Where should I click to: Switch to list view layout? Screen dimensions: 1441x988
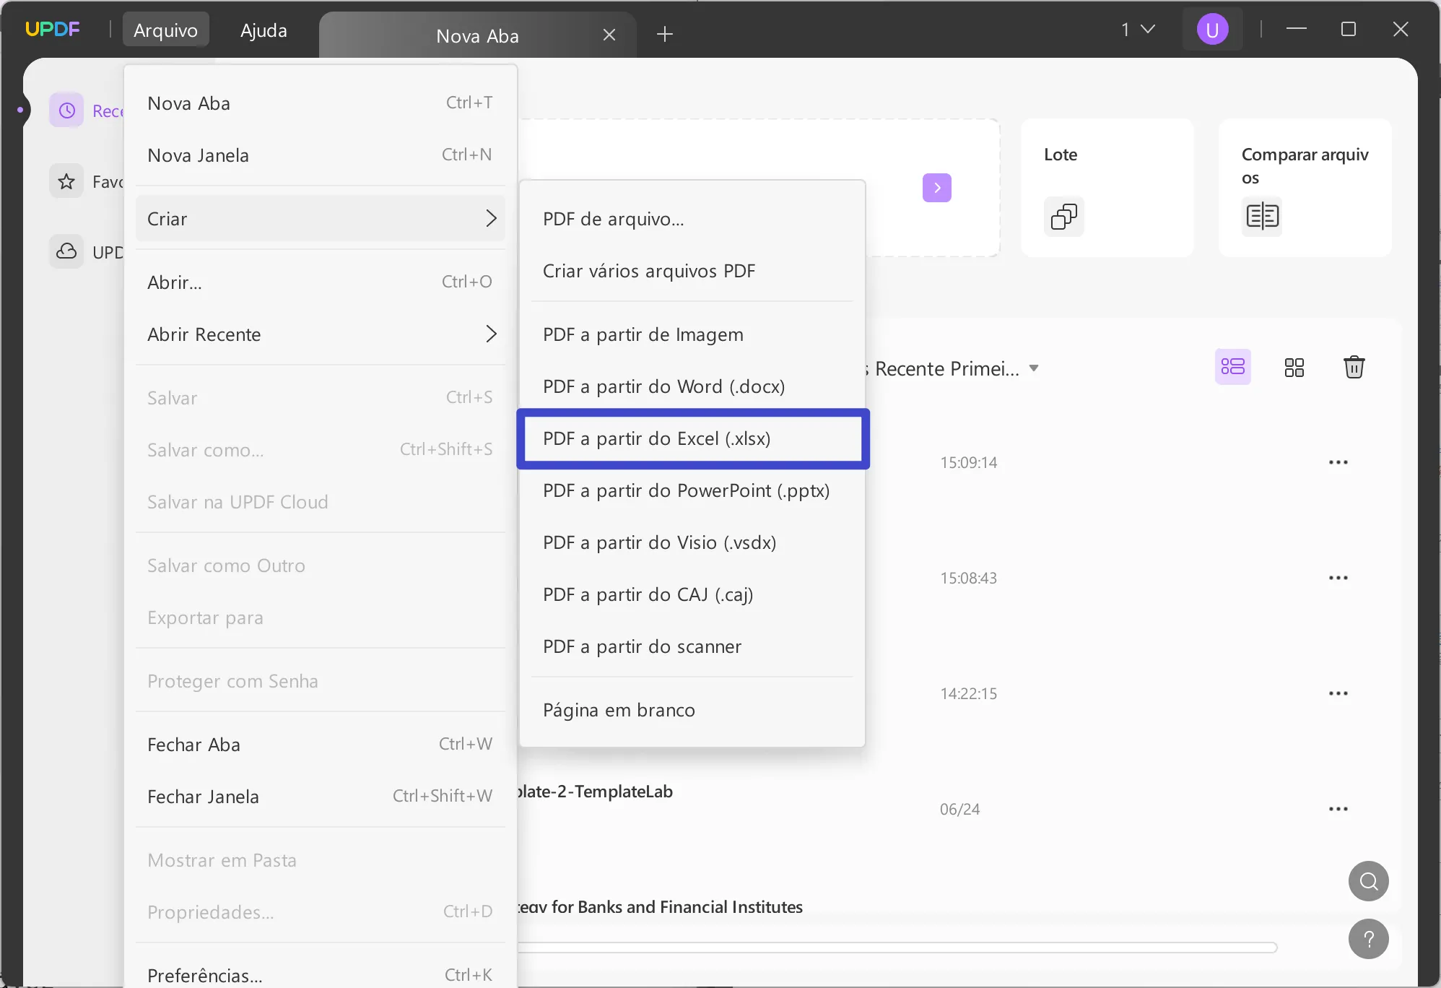point(1233,367)
